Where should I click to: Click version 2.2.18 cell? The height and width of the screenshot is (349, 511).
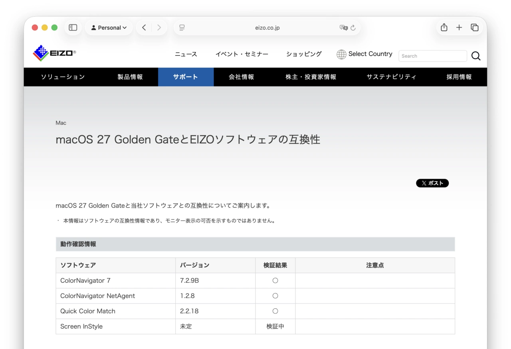pyautogui.click(x=215, y=311)
